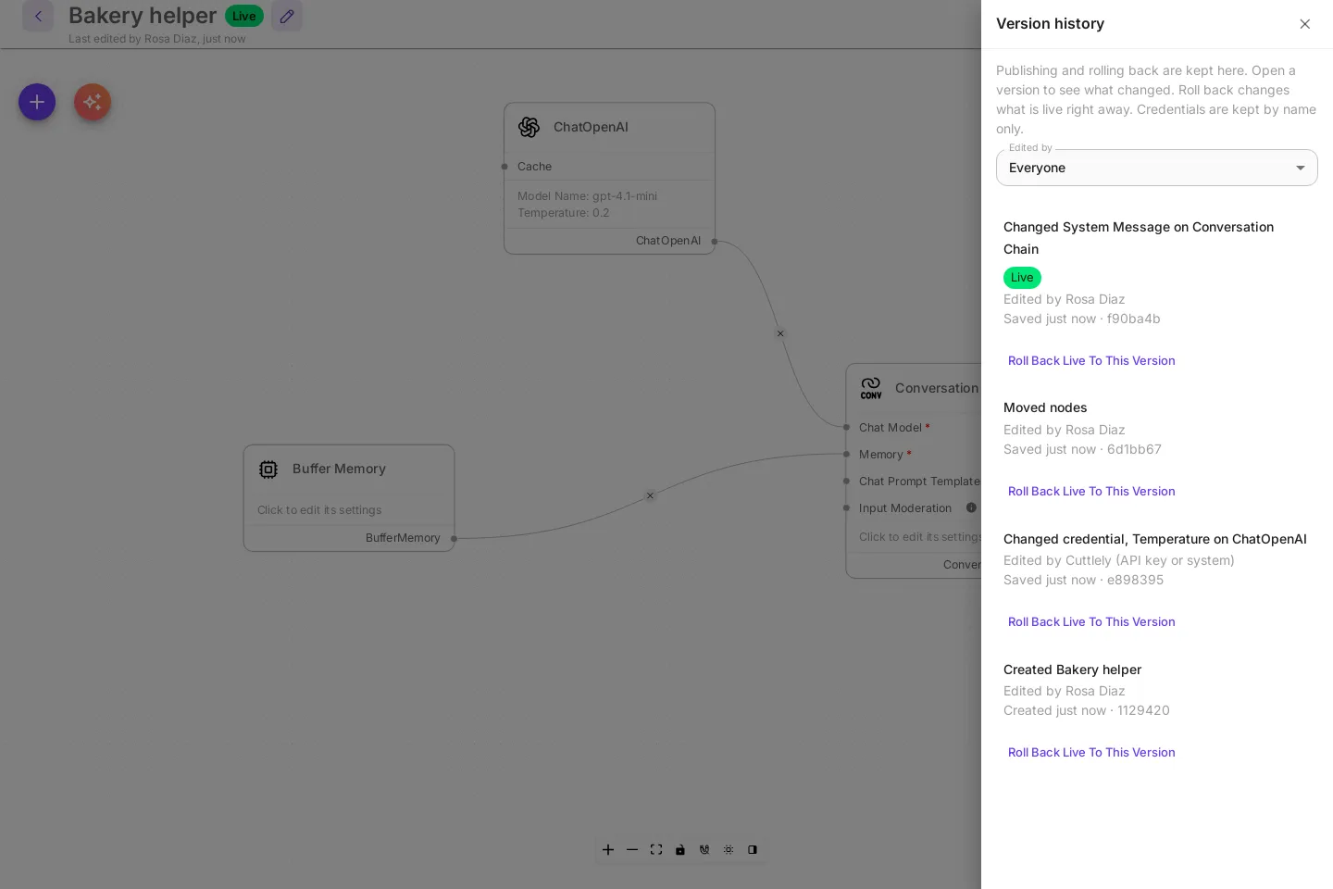Image resolution: width=1333 pixels, height=889 pixels.
Task: Toggle canvas interactivity lock
Action: (x=680, y=849)
